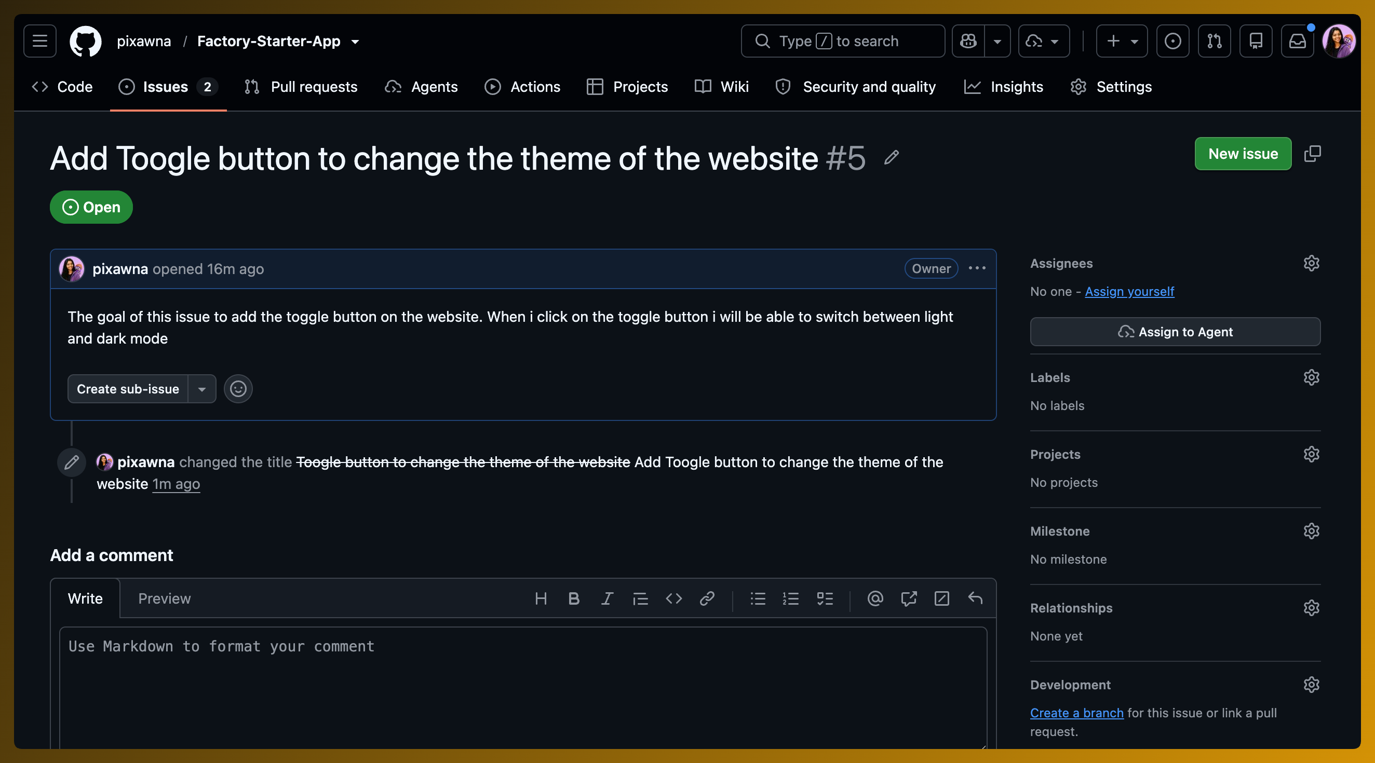Click the comment text area
The height and width of the screenshot is (763, 1375).
pos(523,688)
